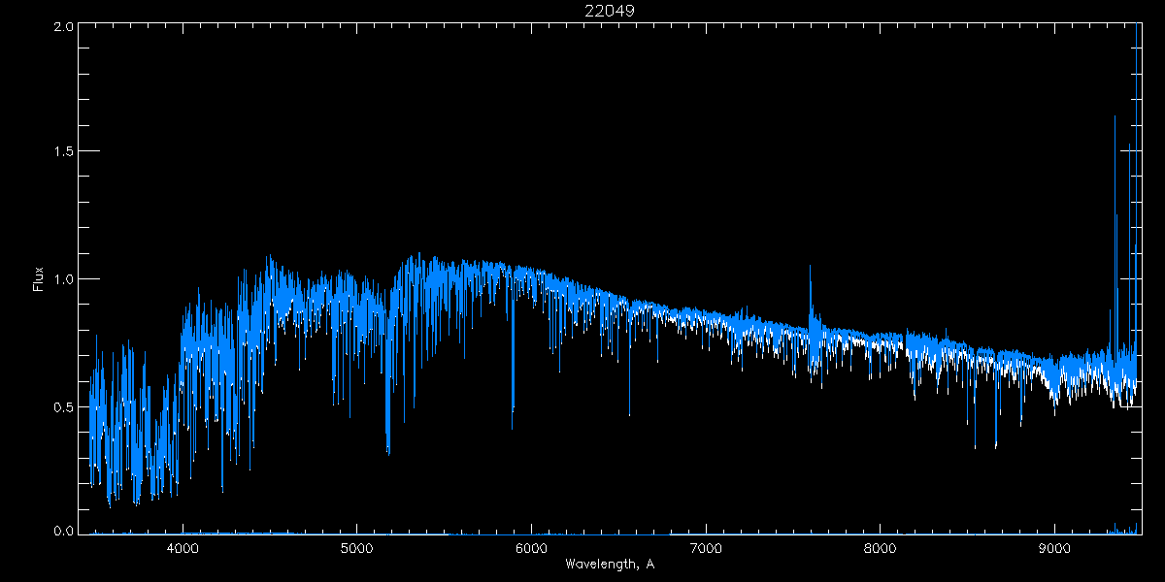Viewport: 1165px width, 582px height.
Task: Click the 1.0 y-axis tick label
Action: (x=62, y=279)
